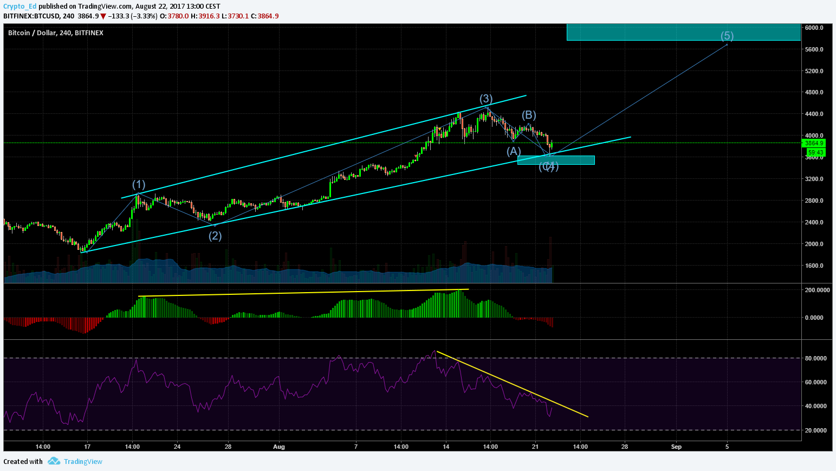The image size is (836, 471).
Task: Click the 2800.0 price axis label
Action: tap(814, 201)
